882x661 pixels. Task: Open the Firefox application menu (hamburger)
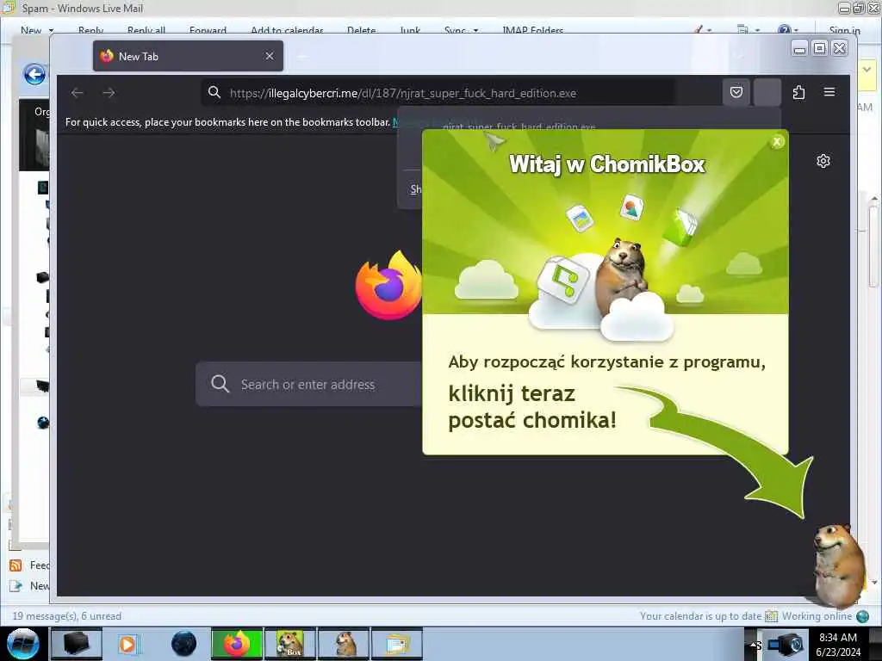[x=829, y=92]
